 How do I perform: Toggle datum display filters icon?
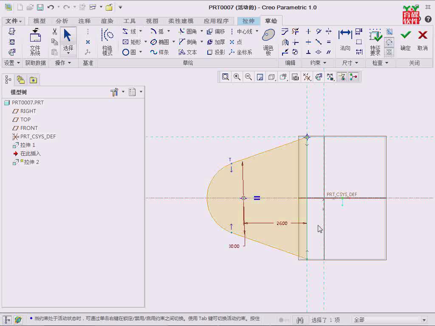307,77
